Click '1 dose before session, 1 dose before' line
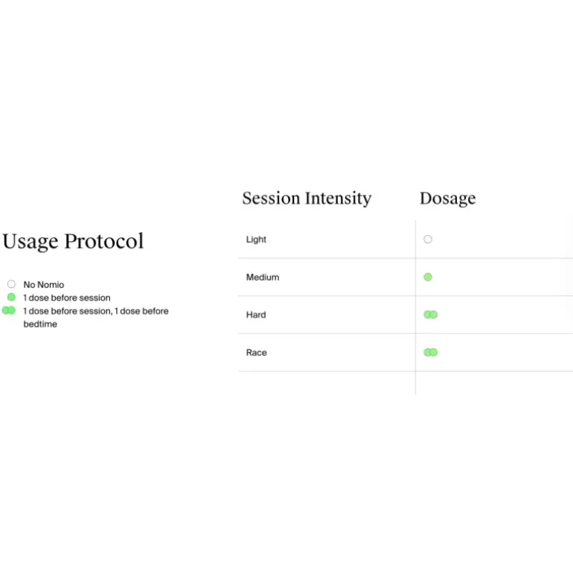The height and width of the screenshot is (573, 573). [96, 311]
